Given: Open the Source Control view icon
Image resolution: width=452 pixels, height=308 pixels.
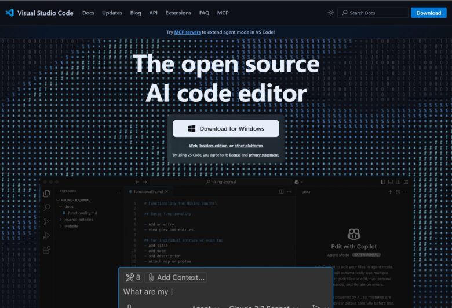Looking at the screenshot, I should click(47, 221).
